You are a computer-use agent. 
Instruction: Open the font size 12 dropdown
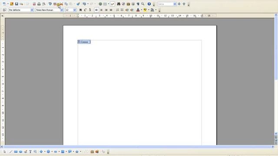(75, 10)
